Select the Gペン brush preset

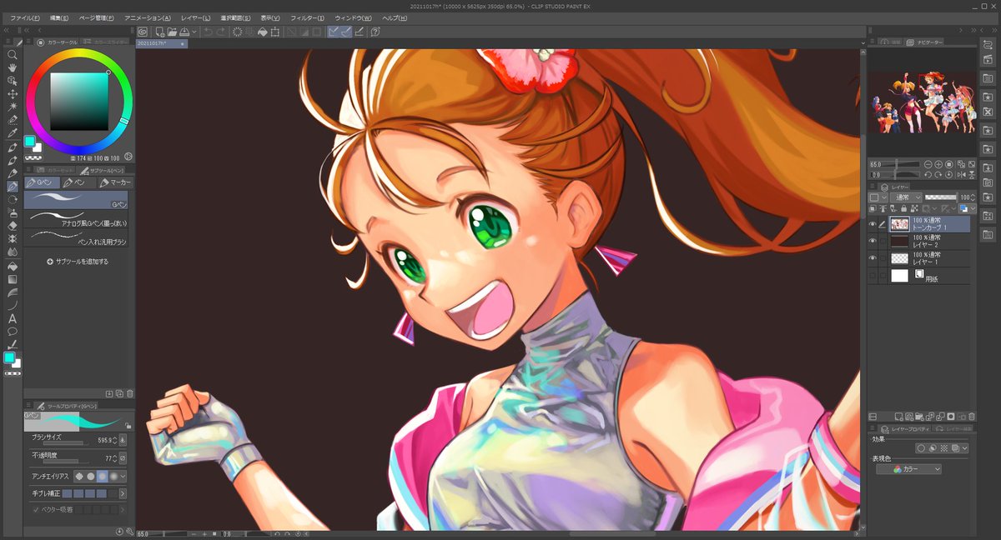77,200
